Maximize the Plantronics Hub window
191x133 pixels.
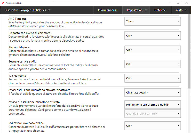click(x=178, y=3)
